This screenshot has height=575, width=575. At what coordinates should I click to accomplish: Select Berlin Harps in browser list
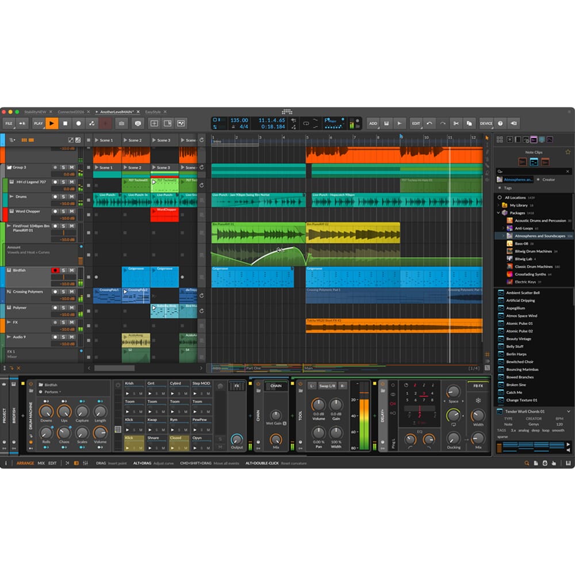pyautogui.click(x=516, y=354)
